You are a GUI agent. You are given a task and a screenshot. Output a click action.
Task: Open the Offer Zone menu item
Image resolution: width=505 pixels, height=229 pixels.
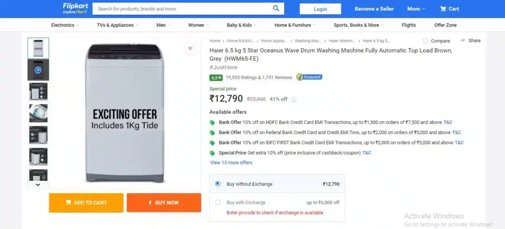pos(445,25)
